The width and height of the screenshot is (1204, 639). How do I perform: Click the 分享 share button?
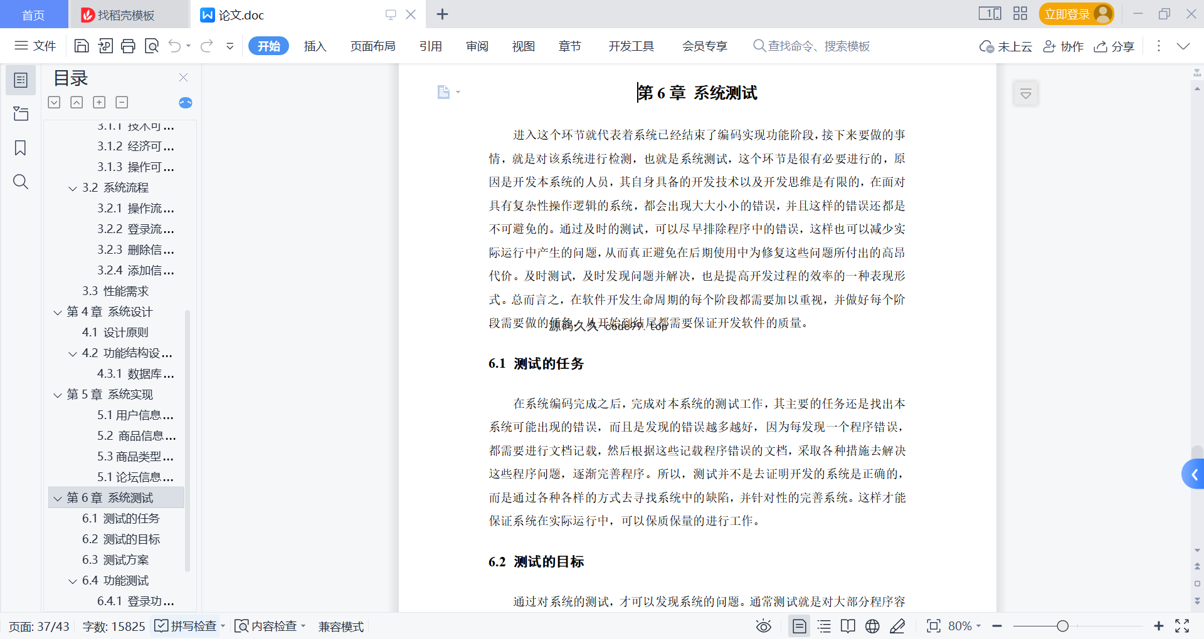[1114, 46]
